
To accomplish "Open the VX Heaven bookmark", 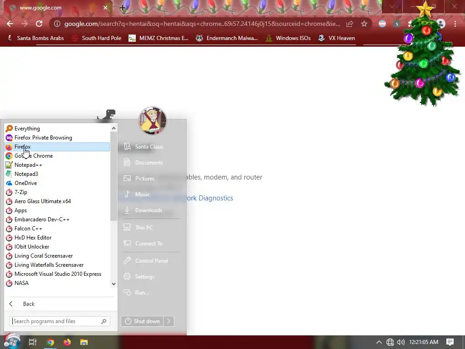I will (336, 38).
